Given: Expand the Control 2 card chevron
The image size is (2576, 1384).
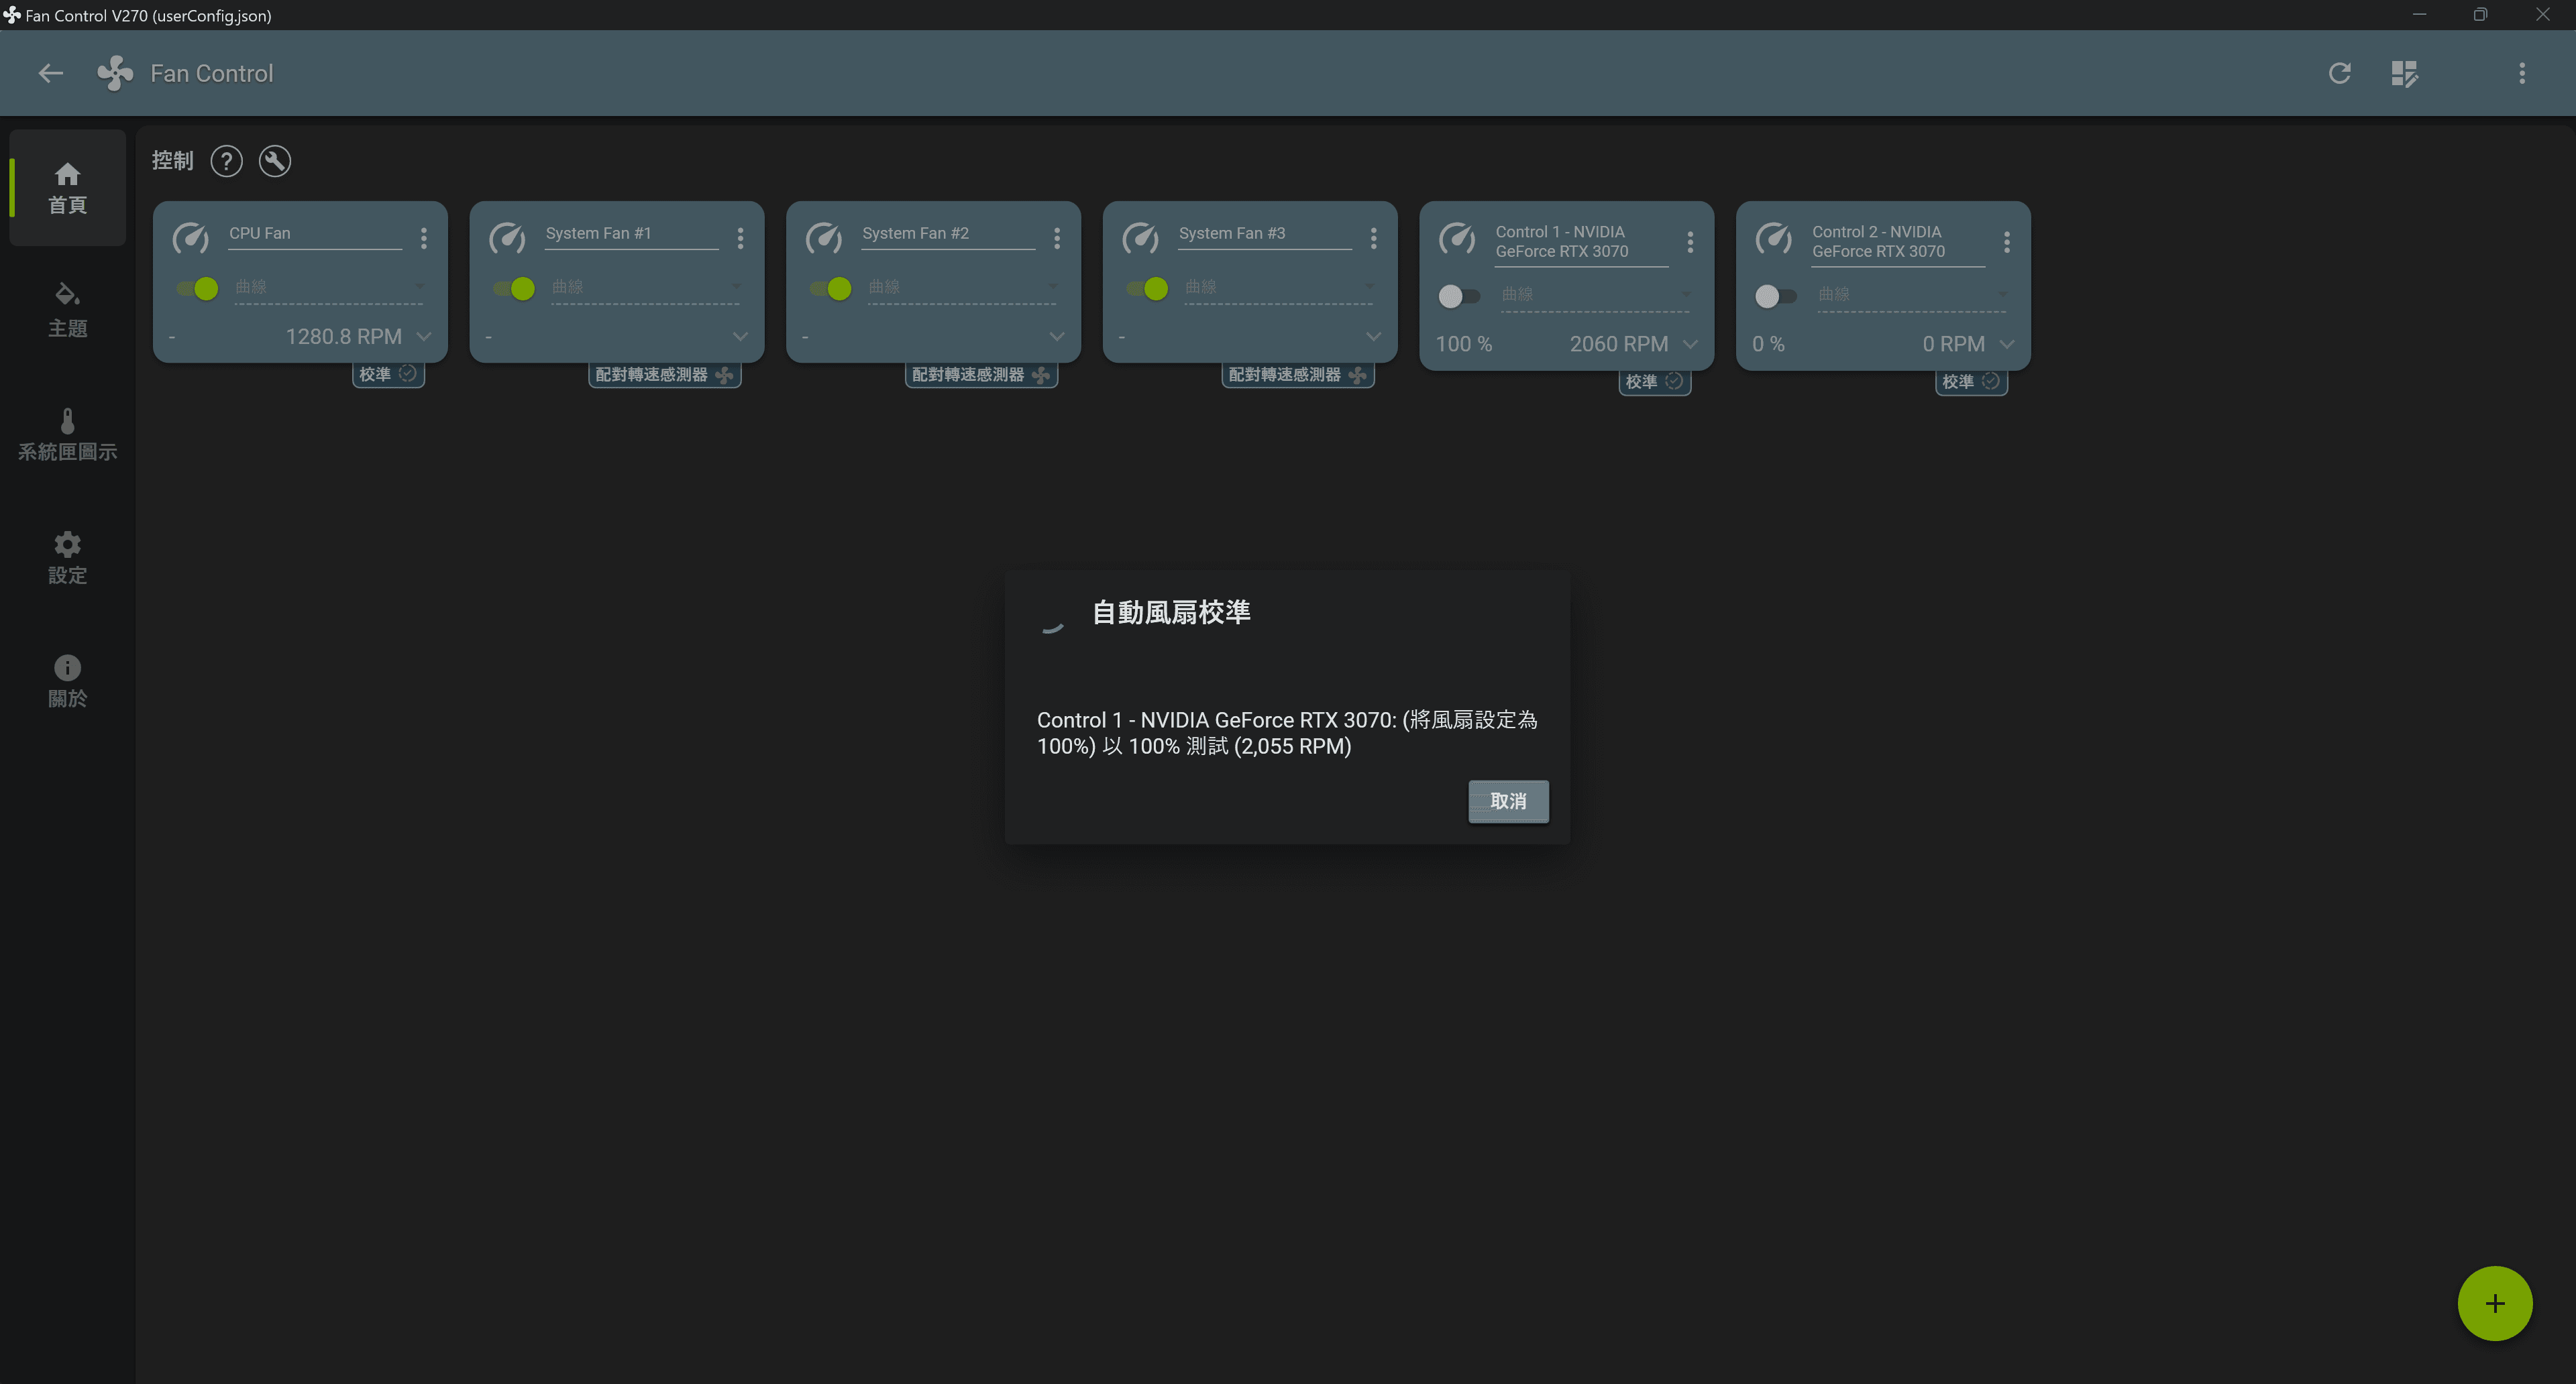Looking at the screenshot, I should coord(2007,344).
